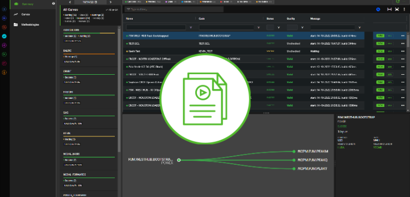Open row options ellipsis for Kevin Test
Viewport: 410px width, 197px height.
click(x=403, y=51)
